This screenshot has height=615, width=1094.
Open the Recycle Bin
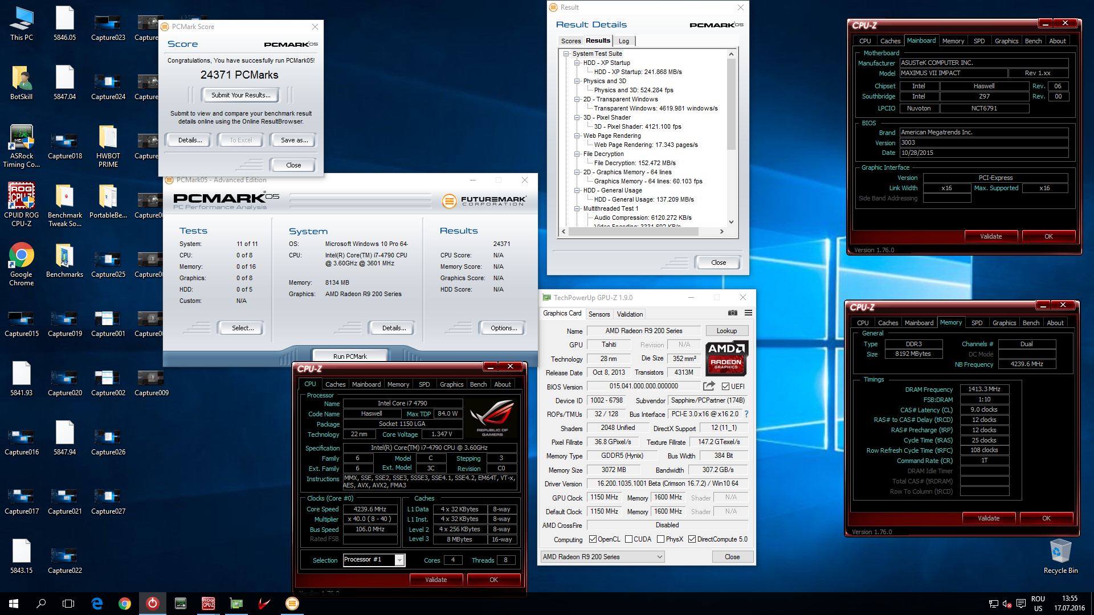(x=1060, y=556)
